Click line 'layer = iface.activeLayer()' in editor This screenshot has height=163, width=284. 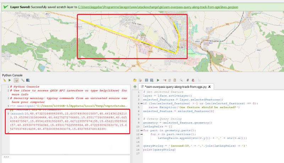coord(168,96)
